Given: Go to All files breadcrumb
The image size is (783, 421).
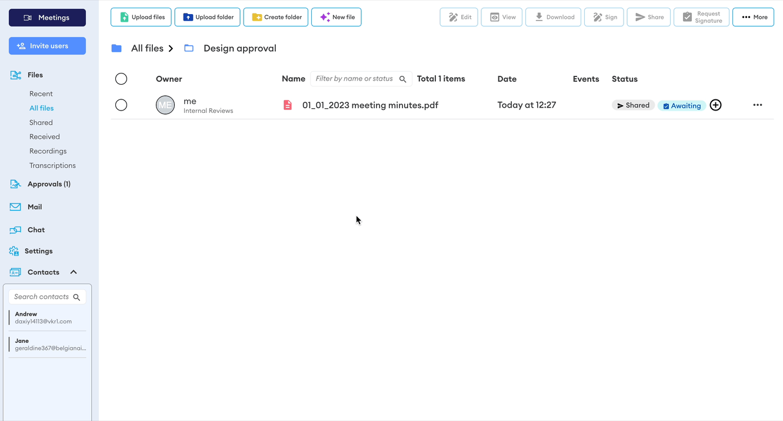Looking at the screenshot, I should 147,48.
